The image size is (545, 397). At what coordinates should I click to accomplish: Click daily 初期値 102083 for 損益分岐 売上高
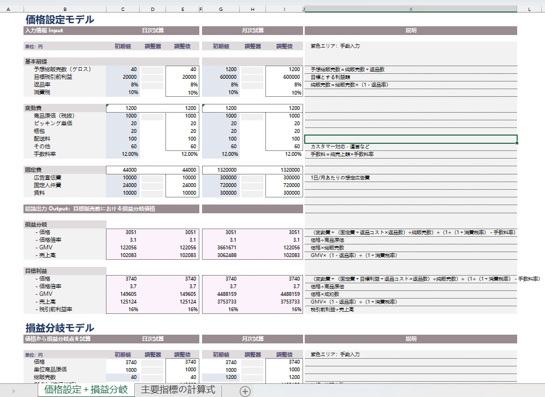click(123, 255)
